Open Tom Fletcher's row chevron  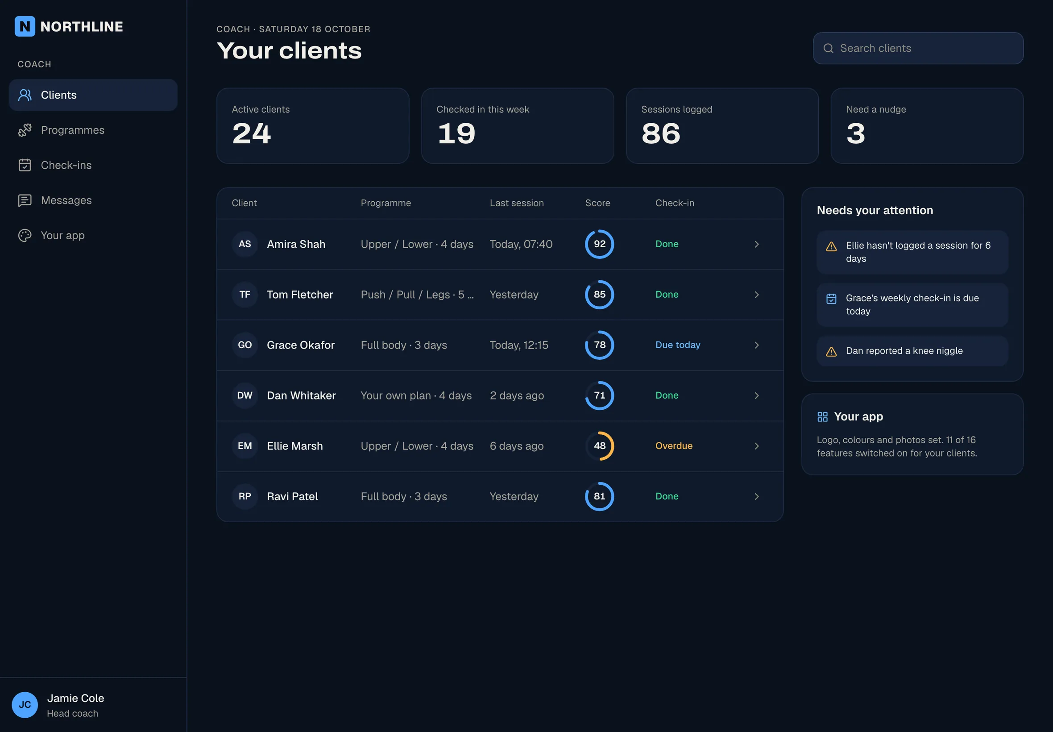coord(757,295)
